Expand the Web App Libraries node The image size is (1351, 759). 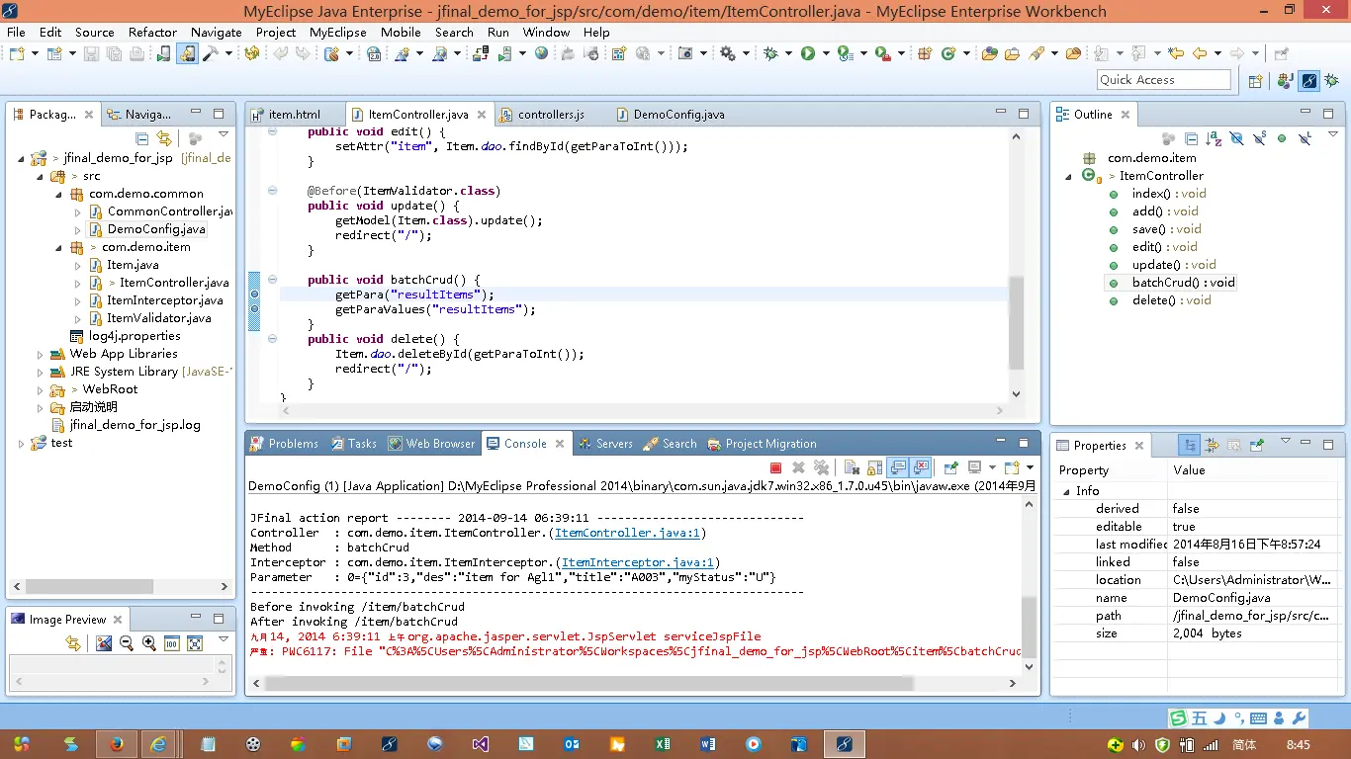(40, 354)
